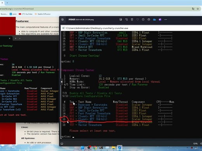This screenshot has height=151, width=202.
Task: Click "Component Stress Tester" heading in Photos image
Action: point(78,70)
